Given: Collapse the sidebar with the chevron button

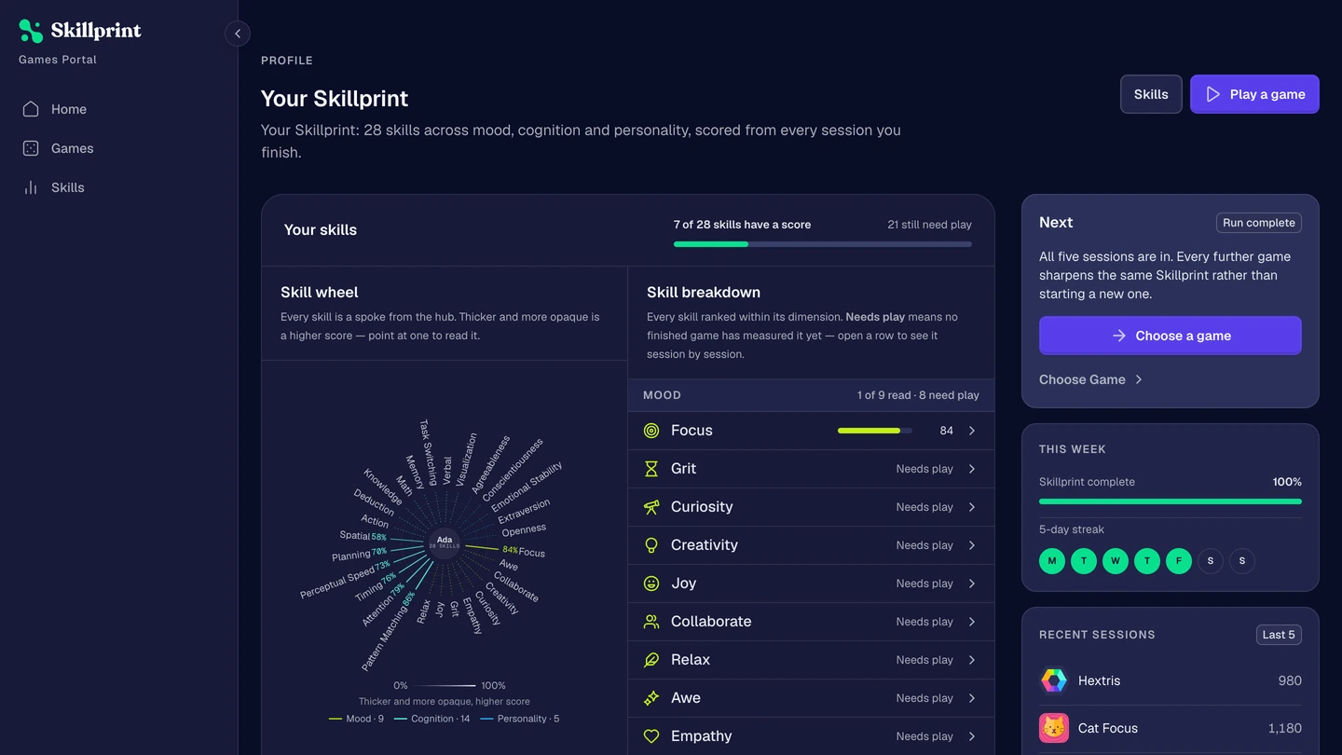Looking at the screenshot, I should [x=238, y=34].
